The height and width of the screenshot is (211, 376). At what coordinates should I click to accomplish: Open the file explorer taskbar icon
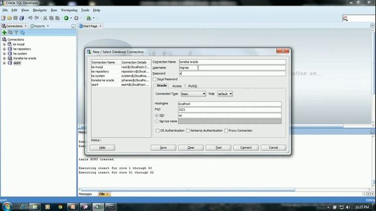(35, 207)
